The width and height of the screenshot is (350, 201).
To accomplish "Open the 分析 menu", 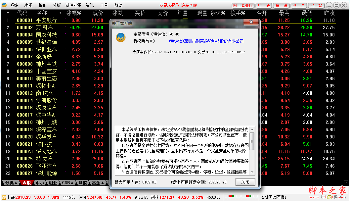I will [57, 5].
